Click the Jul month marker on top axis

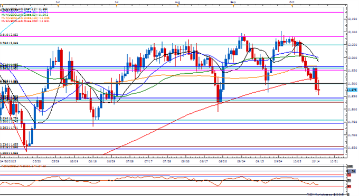tap(117, 2)
